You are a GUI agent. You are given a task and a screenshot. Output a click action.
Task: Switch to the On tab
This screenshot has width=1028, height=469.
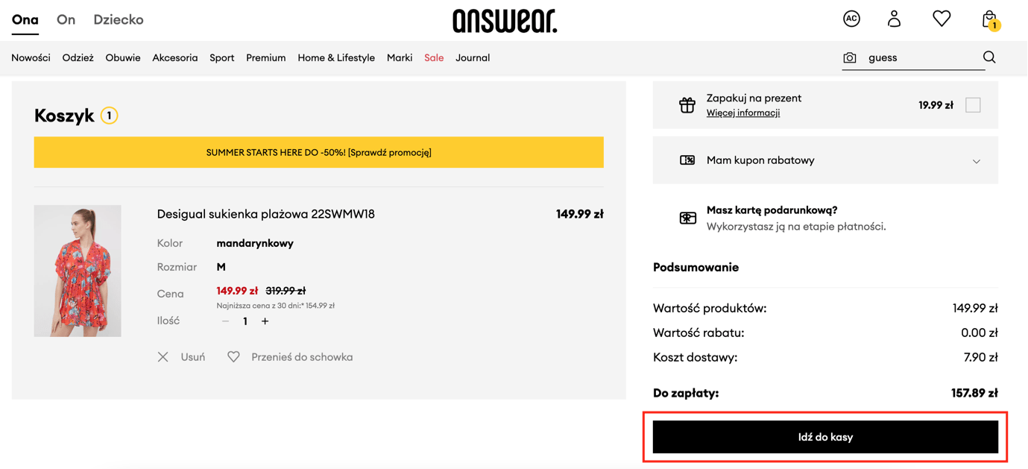point(66,20)
